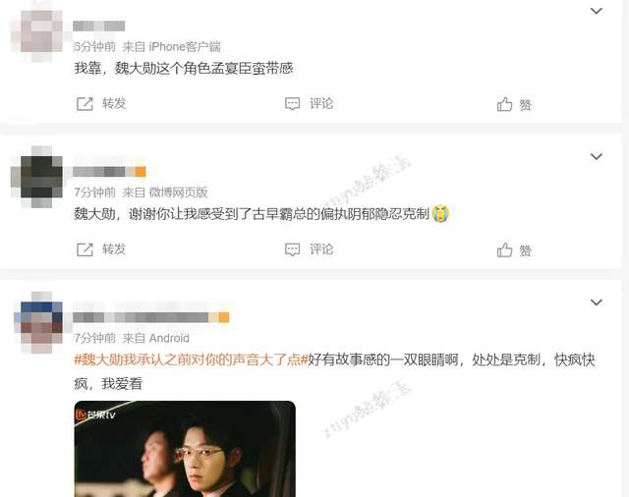Image resolution: width=629 pixels, height=497 pixels.
Task: Expand the options chevron on second post
Action: [597, 156]
